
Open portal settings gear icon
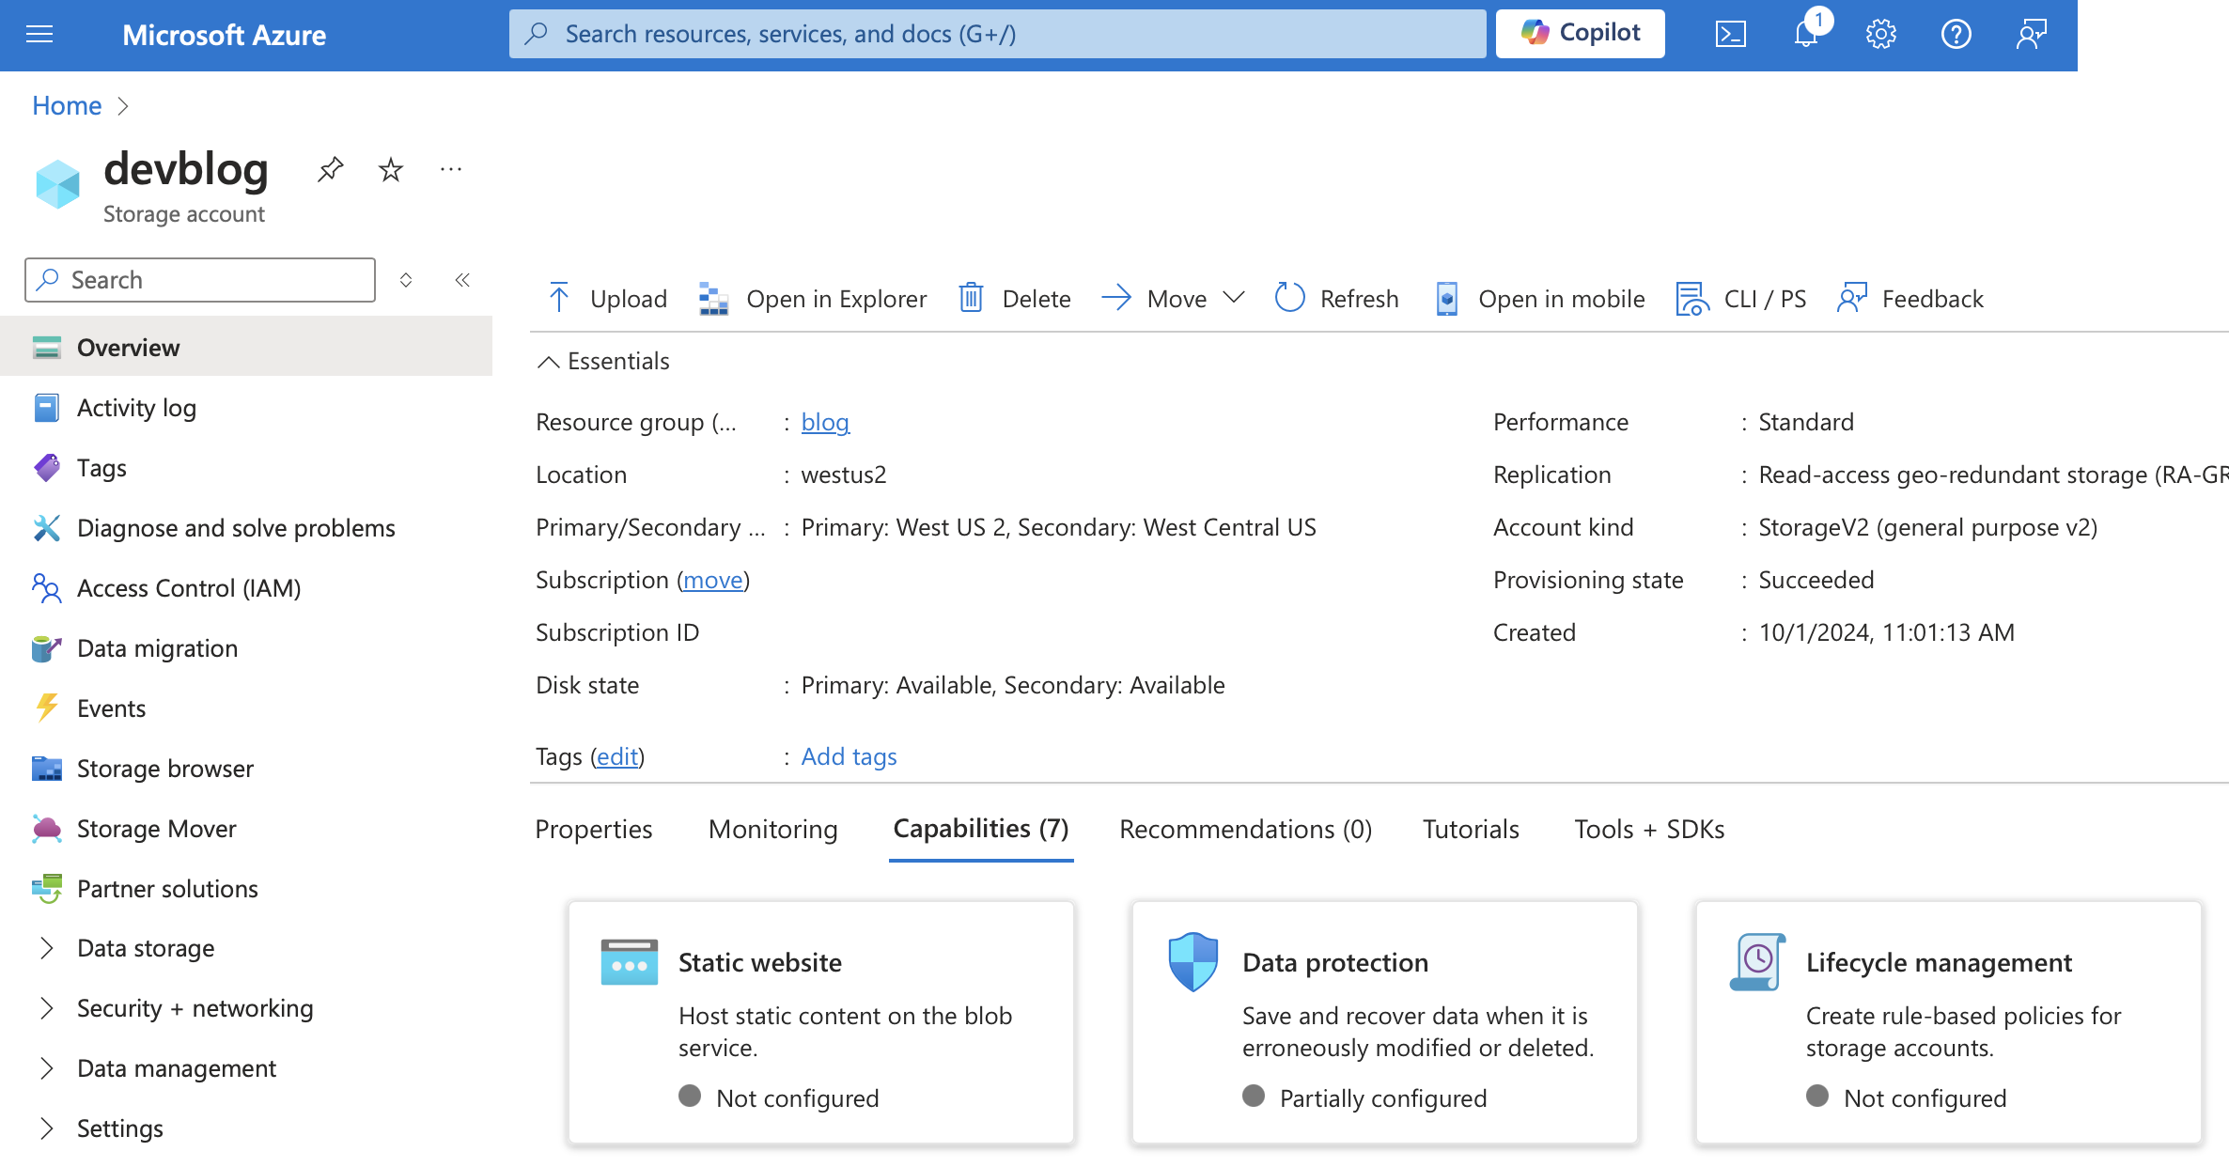coord(1880,35)
